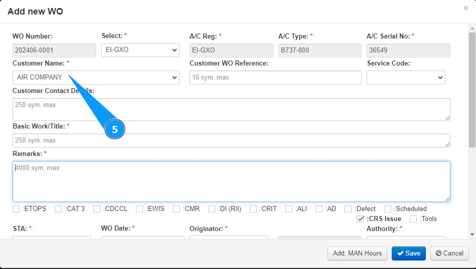Click the Save button

pos(408,253)
